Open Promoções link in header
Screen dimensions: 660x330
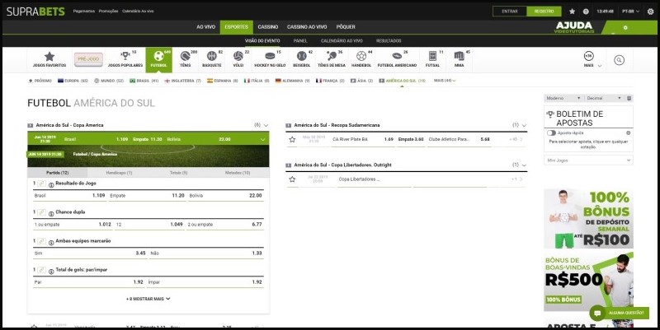click(108, 12)
